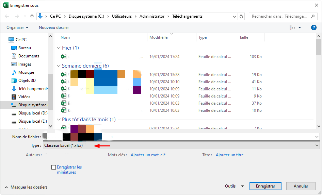Open the Organiser menu
This screenshot has height=195, width=322.
[17, 28]
